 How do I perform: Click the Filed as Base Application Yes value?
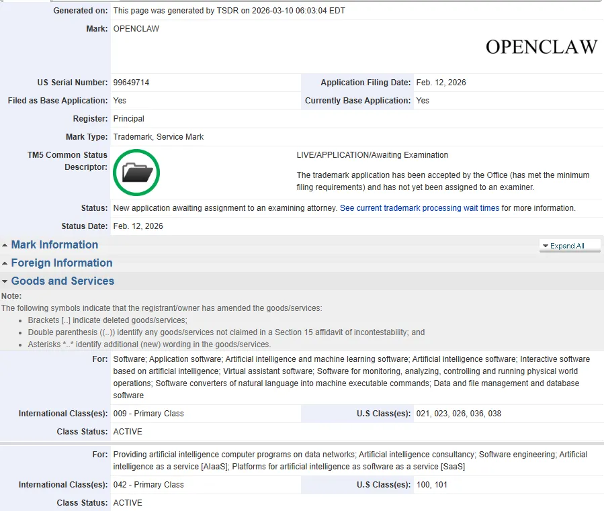120,101
